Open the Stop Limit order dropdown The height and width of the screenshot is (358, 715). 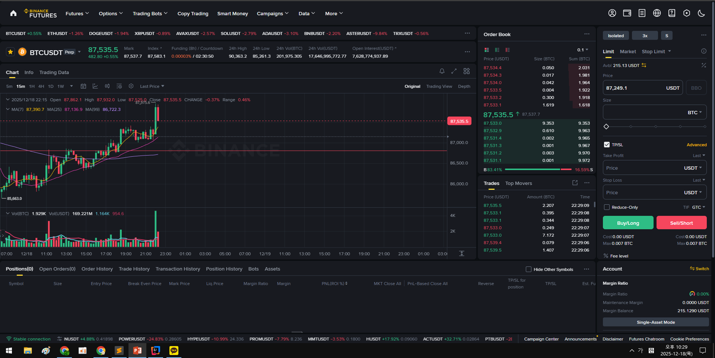[x=656, y=51]
